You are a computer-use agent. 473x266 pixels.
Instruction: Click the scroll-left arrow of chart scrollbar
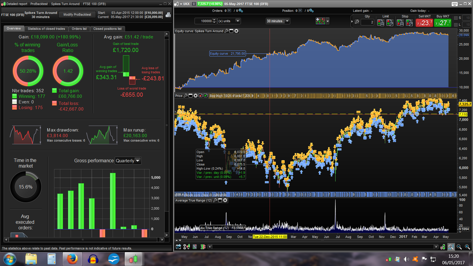pyautogui.click(x=210, y=246)
